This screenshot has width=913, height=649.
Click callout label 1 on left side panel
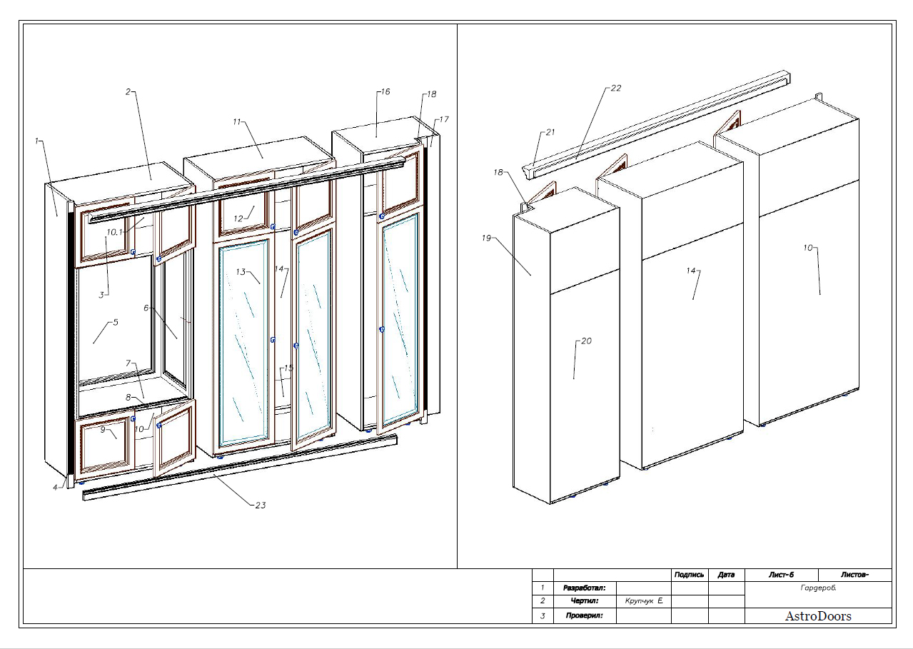pyautogui.click(x=36, y=141)
